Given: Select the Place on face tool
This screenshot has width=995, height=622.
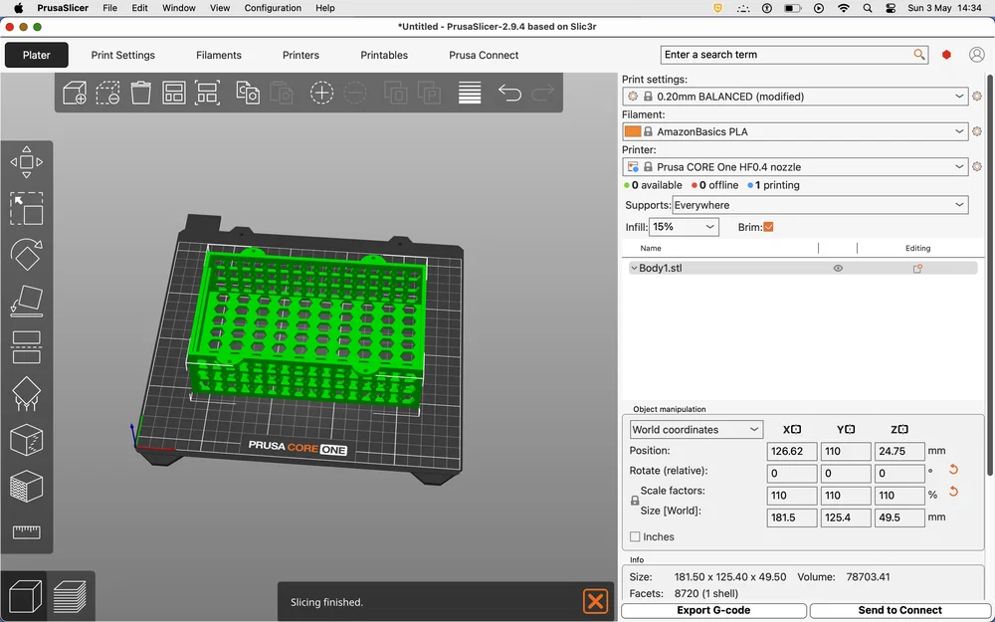Looking at the screenshot, I should (x=27, y=301).
